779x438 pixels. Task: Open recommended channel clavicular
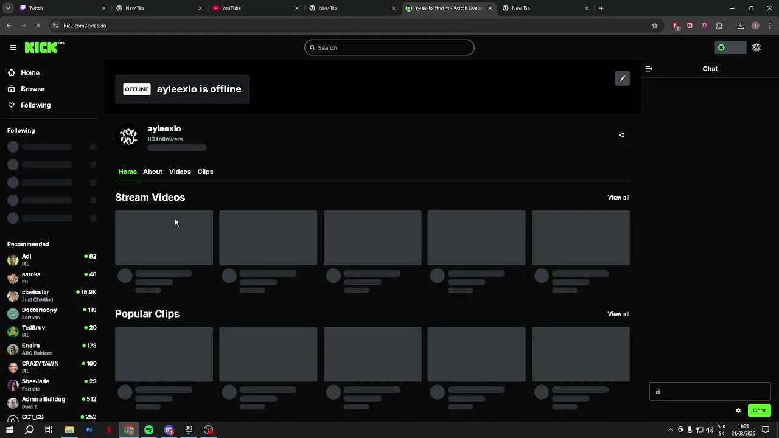click(52, 296)
